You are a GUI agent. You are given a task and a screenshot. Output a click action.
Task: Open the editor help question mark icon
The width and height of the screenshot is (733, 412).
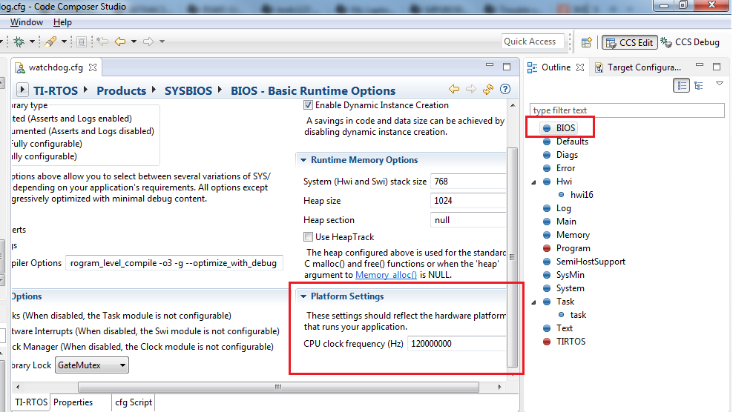(x=505, y=89)
